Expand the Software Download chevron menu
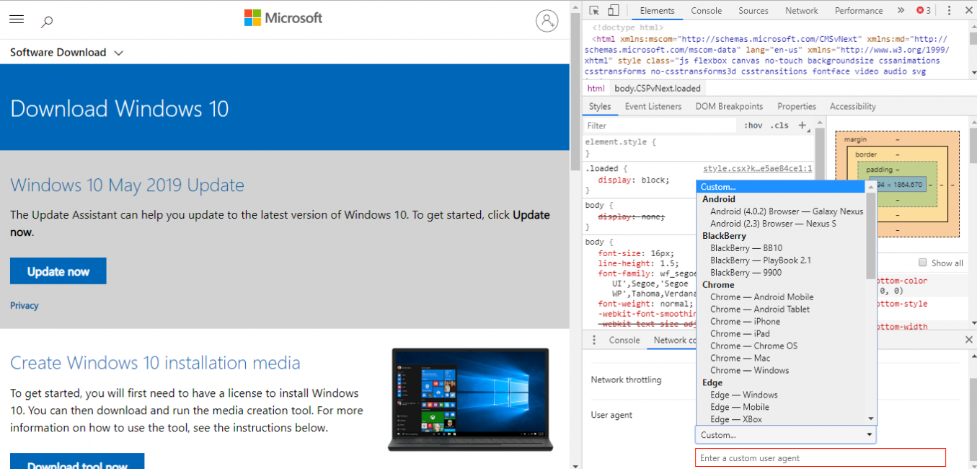977x469 pixels. pyautogui.click(x=118, y=53)
